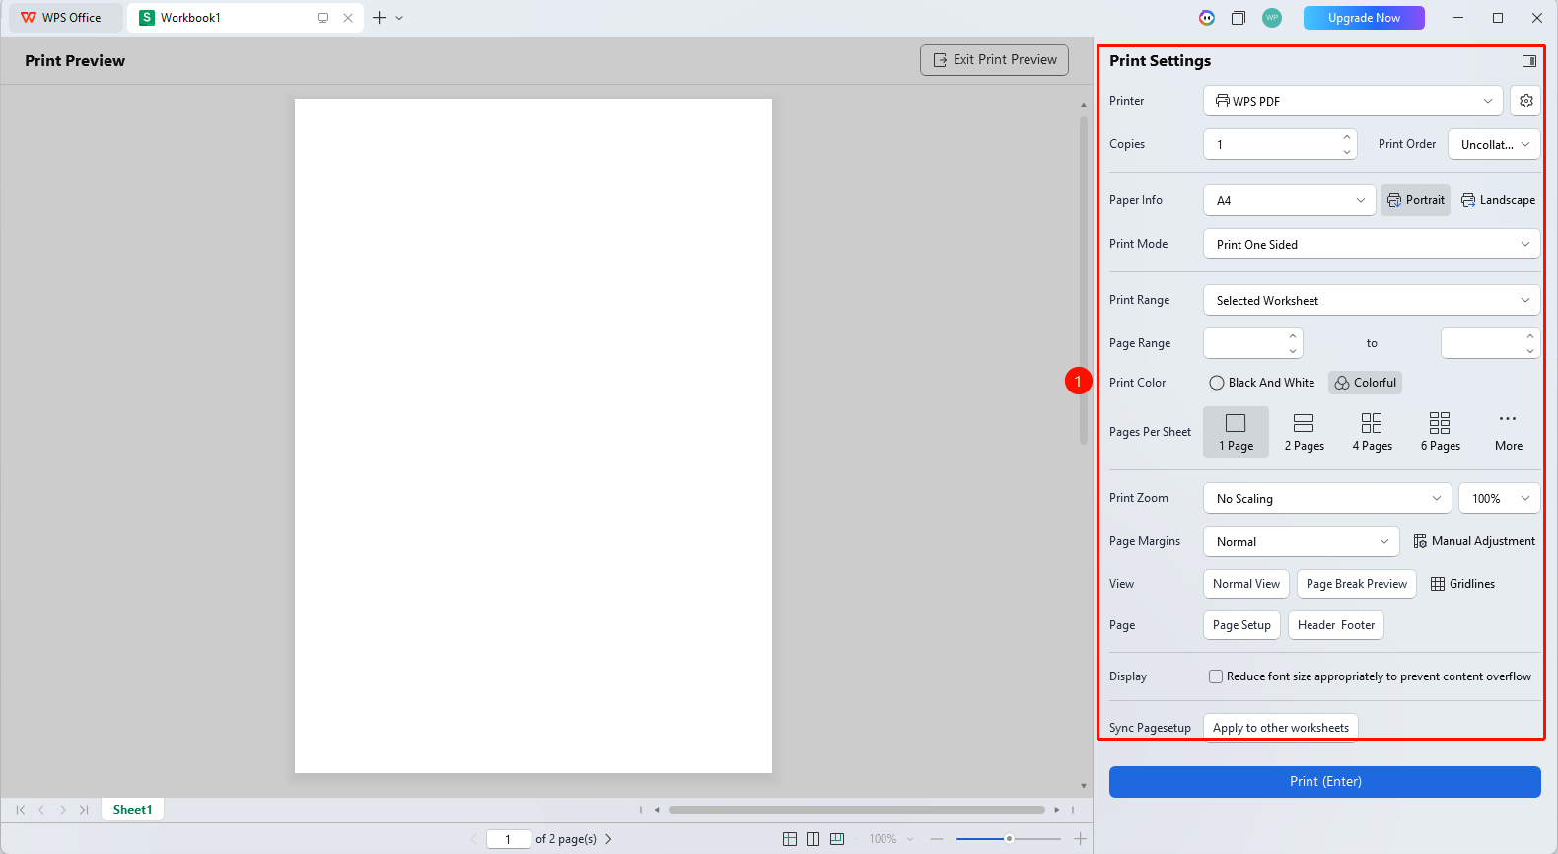Click the Copies number field
1558x854 pixels.
click(1280, 144)
